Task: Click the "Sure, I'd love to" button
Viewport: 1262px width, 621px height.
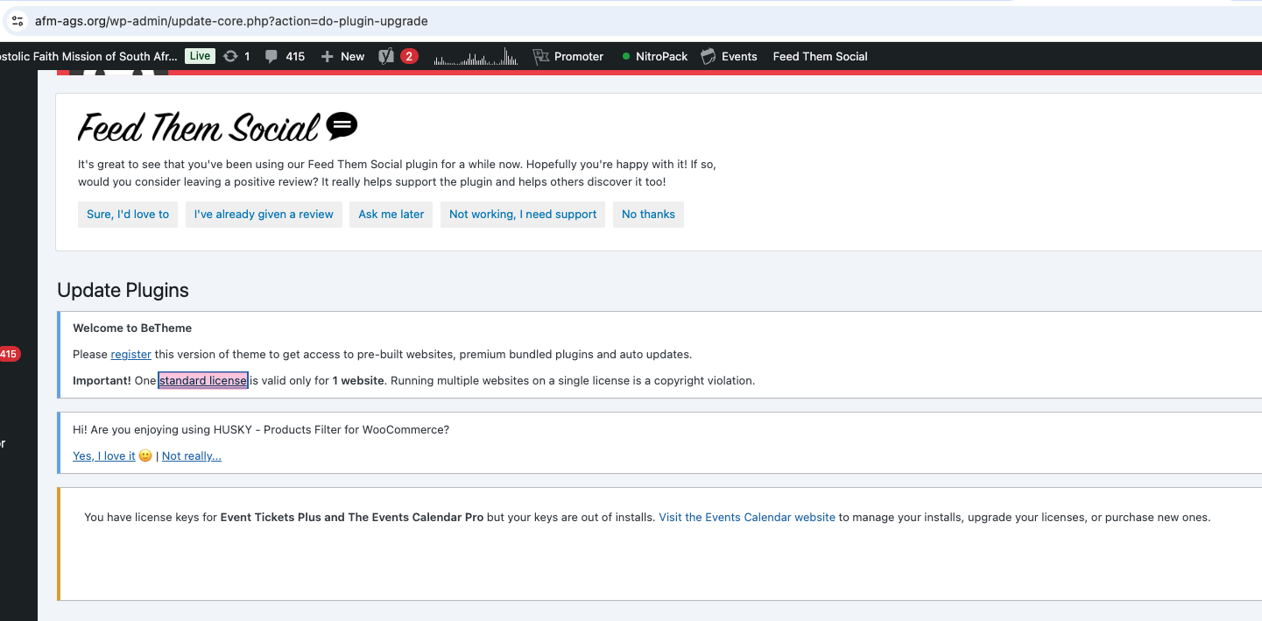Action: [128, 214]
